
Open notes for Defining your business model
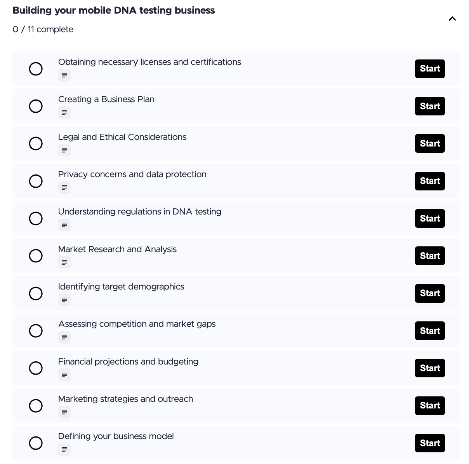(x=64, y=450)
